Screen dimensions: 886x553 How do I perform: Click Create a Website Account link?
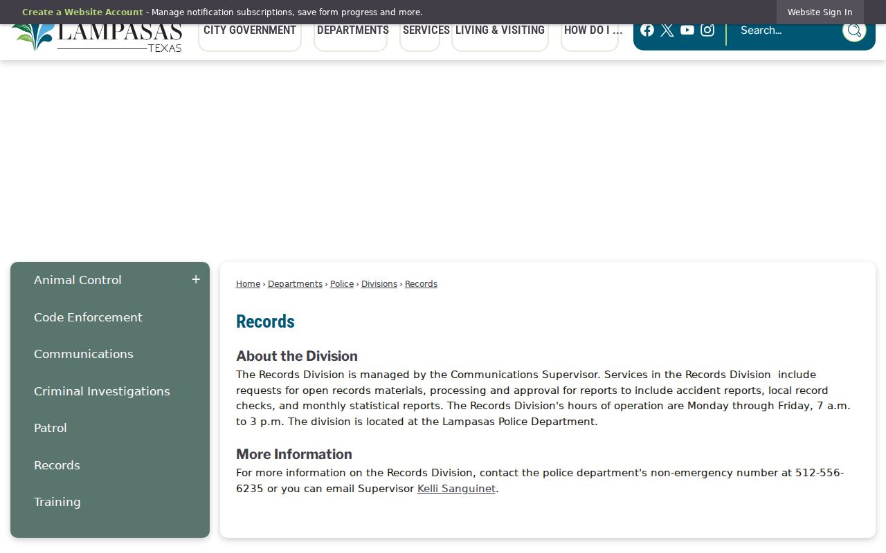pyautogui.click(x=82, y=12)
